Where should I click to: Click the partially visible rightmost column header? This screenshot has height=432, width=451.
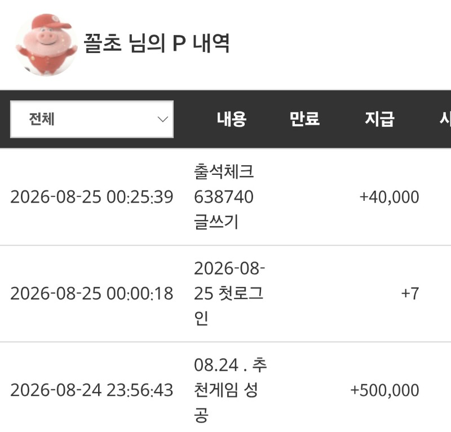click(x=445, y=119)
